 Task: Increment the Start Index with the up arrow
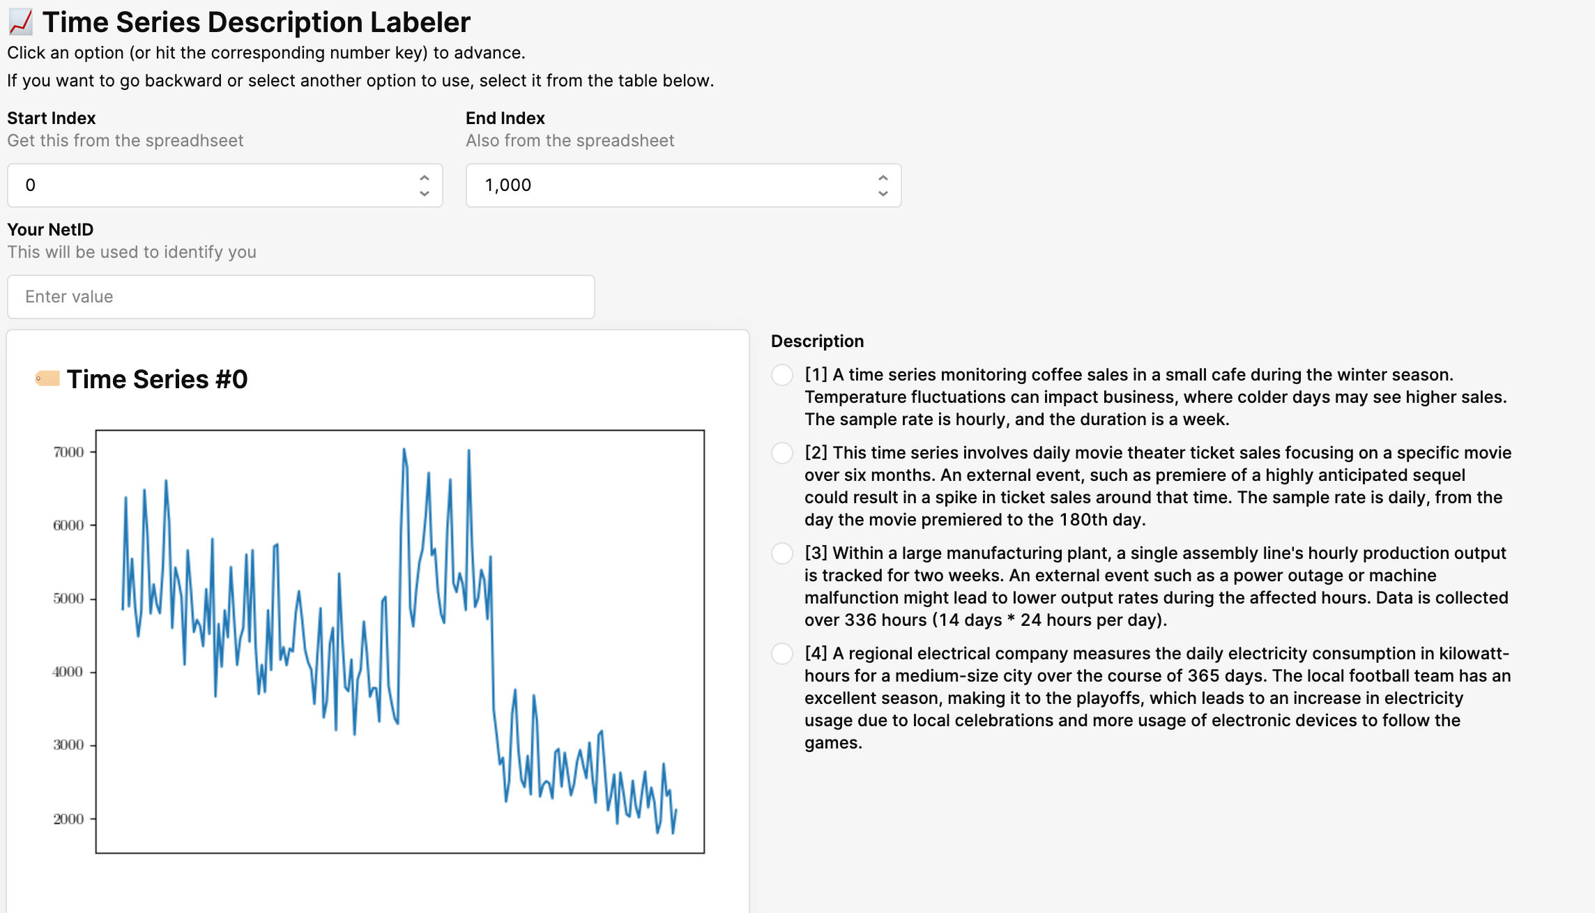(x=424, y=178)
